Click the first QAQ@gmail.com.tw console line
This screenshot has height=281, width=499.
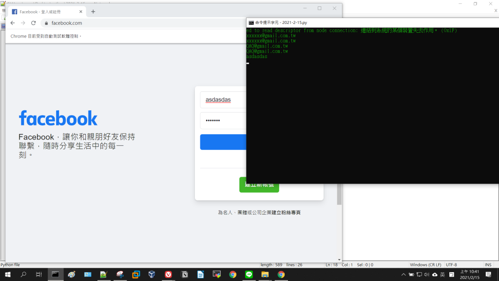(267, 46)
